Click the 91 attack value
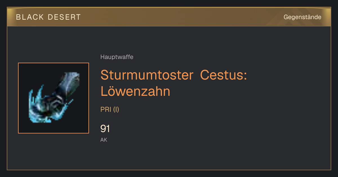 pos(105,129)
